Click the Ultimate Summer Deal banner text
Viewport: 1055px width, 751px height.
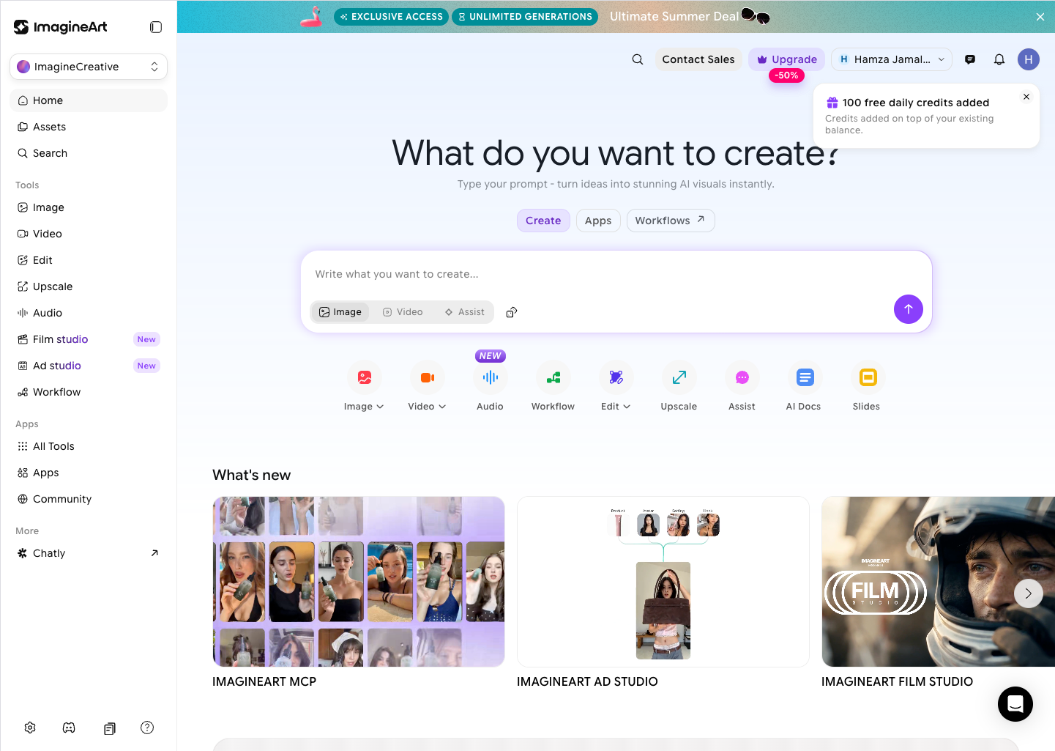tap(674, 17)
